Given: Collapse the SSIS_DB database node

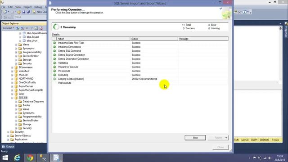Looking at the screenshot, I should (12, 98).
